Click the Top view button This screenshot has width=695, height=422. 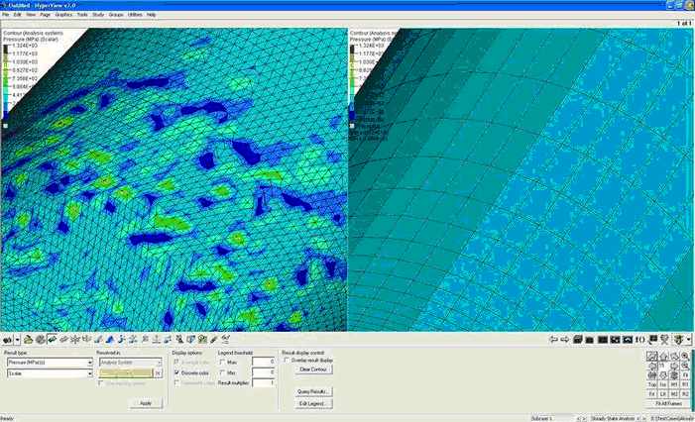coord(654,384)
